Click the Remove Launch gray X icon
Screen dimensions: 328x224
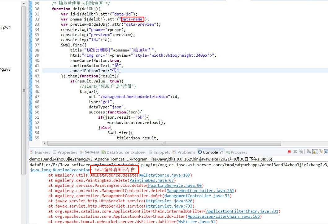coord(295,152)
